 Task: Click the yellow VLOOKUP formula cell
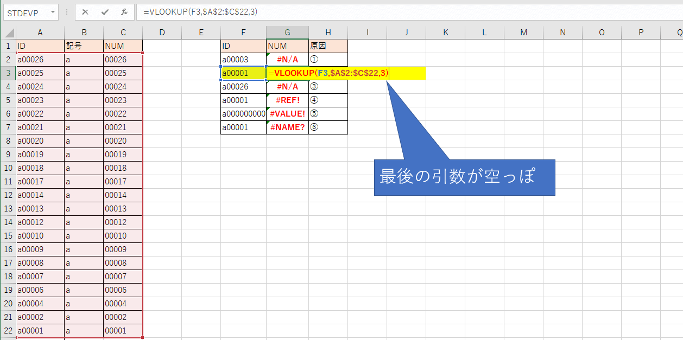tap(288, 73)
